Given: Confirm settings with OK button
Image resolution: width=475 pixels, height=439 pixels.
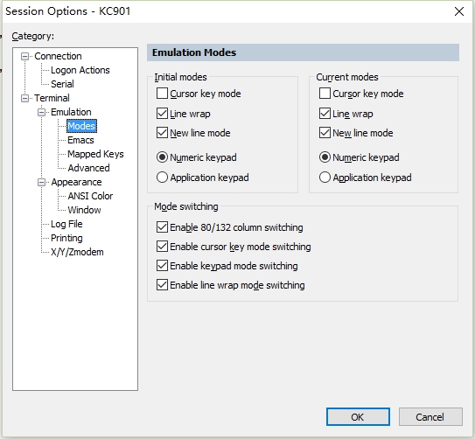Looking at the screenshot, I should pyautogui.click(x=358, y=417).
